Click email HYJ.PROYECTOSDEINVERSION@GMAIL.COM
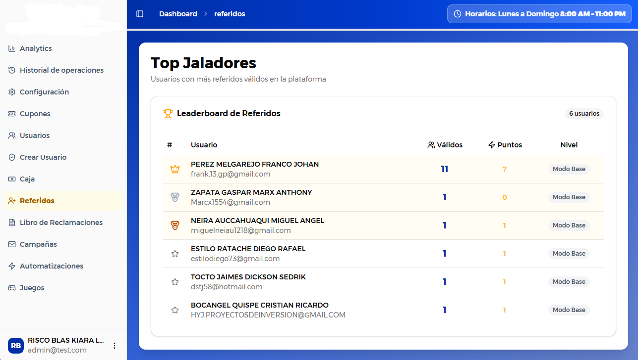 click(x=268, y=315)
